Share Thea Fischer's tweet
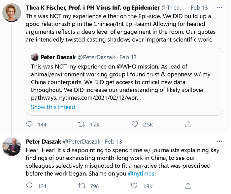This screenshot has height=194, width=231. click(x=188, y=125)
